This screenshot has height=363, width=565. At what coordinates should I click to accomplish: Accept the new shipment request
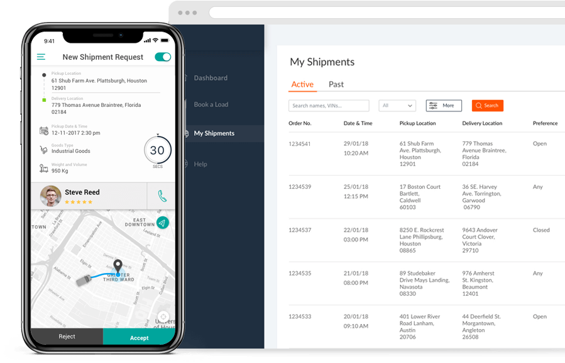coord(139,337)
